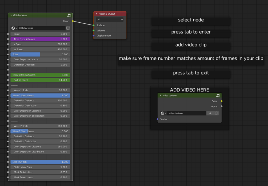Click the Filter slider
The height and width of the screenshot is (186, 268).
click(40, 54)
